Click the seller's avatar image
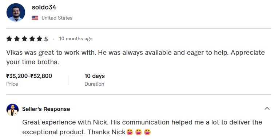This screenshot has height=139, width=278. [x=13, y=110]
